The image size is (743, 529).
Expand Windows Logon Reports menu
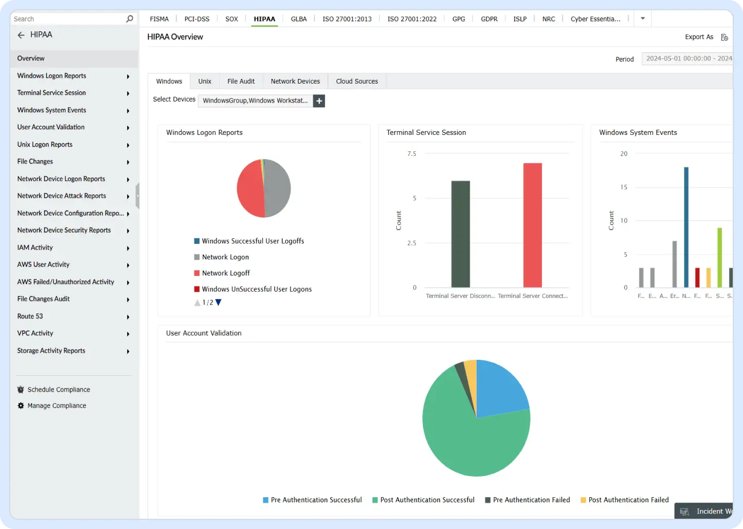pos(128,76)
